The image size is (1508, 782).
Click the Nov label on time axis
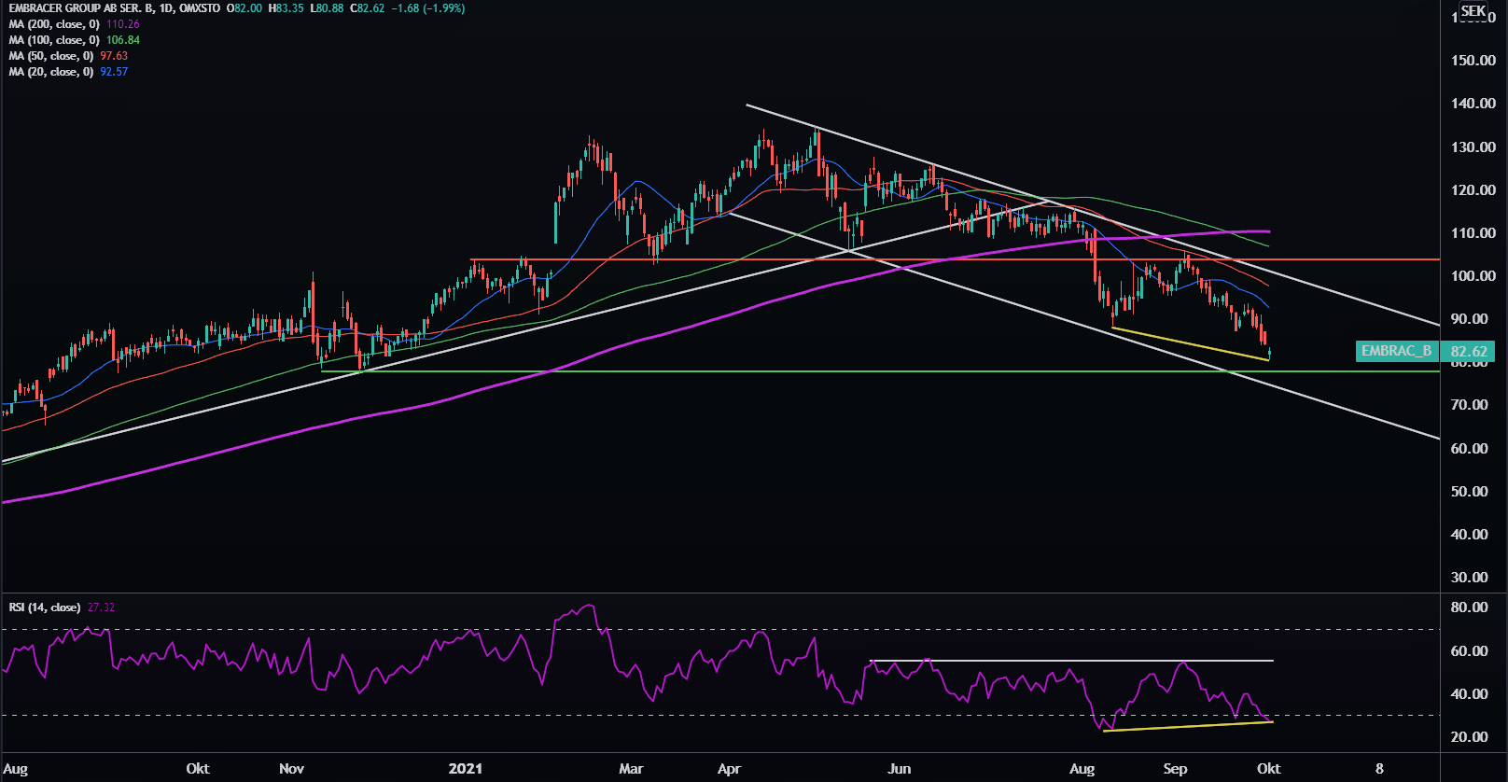coord(291,769)
